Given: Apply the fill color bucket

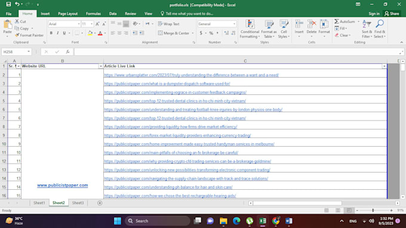Looking at the screenshot, I should [x=90, y=33].
